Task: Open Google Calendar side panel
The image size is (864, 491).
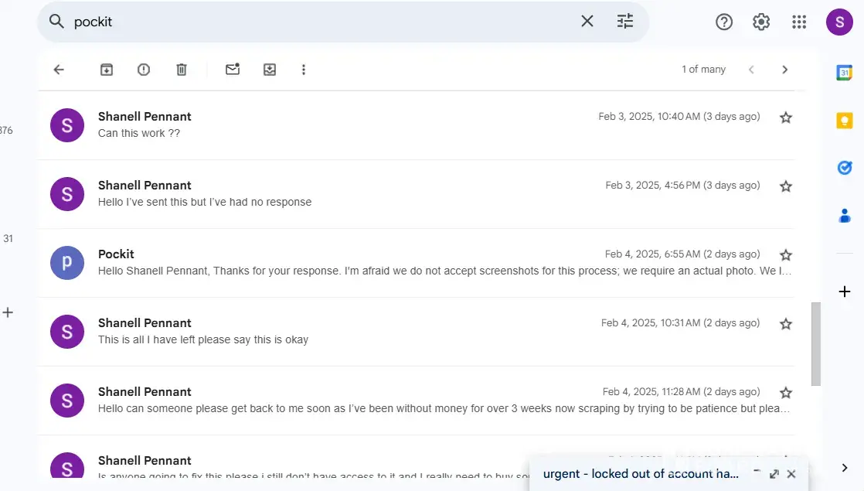Action: (844, 73)
